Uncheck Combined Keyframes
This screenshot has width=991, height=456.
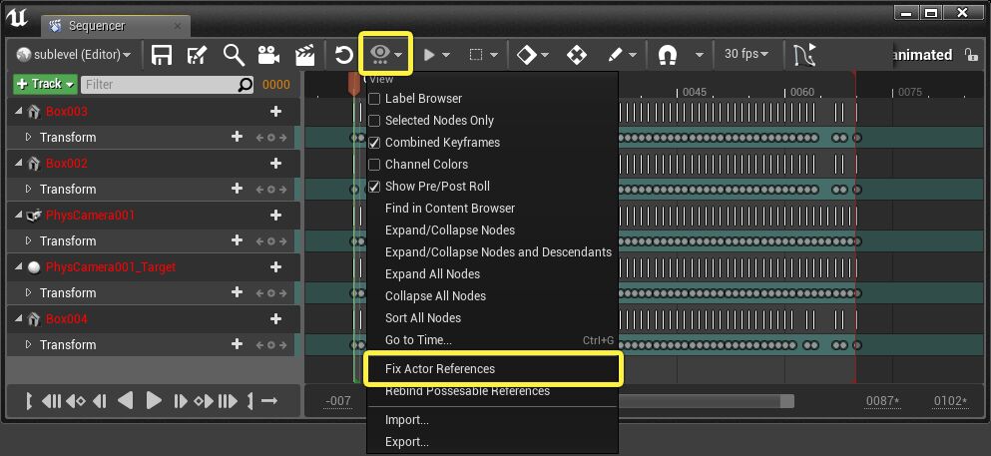374,142
